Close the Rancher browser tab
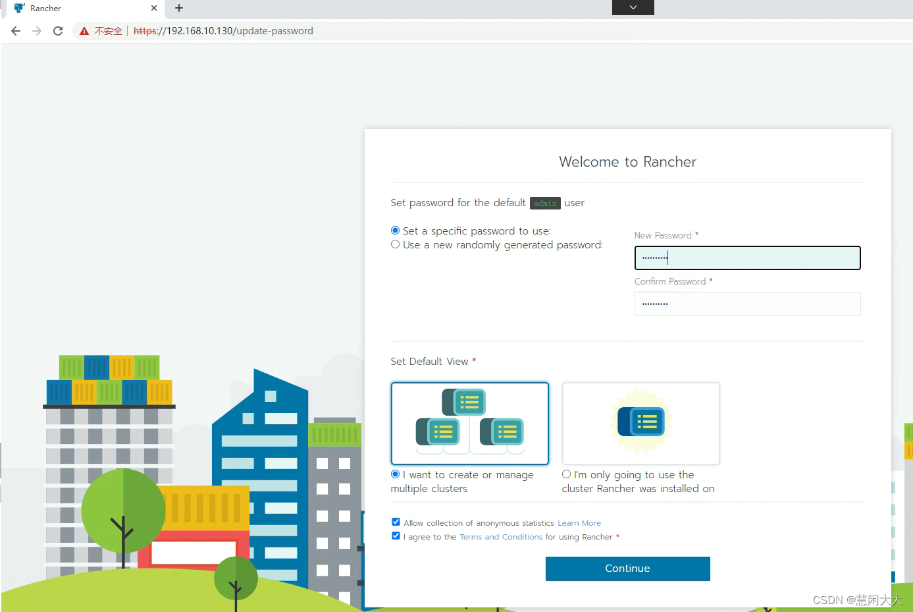The image size is (913, 612). (154, 8)
